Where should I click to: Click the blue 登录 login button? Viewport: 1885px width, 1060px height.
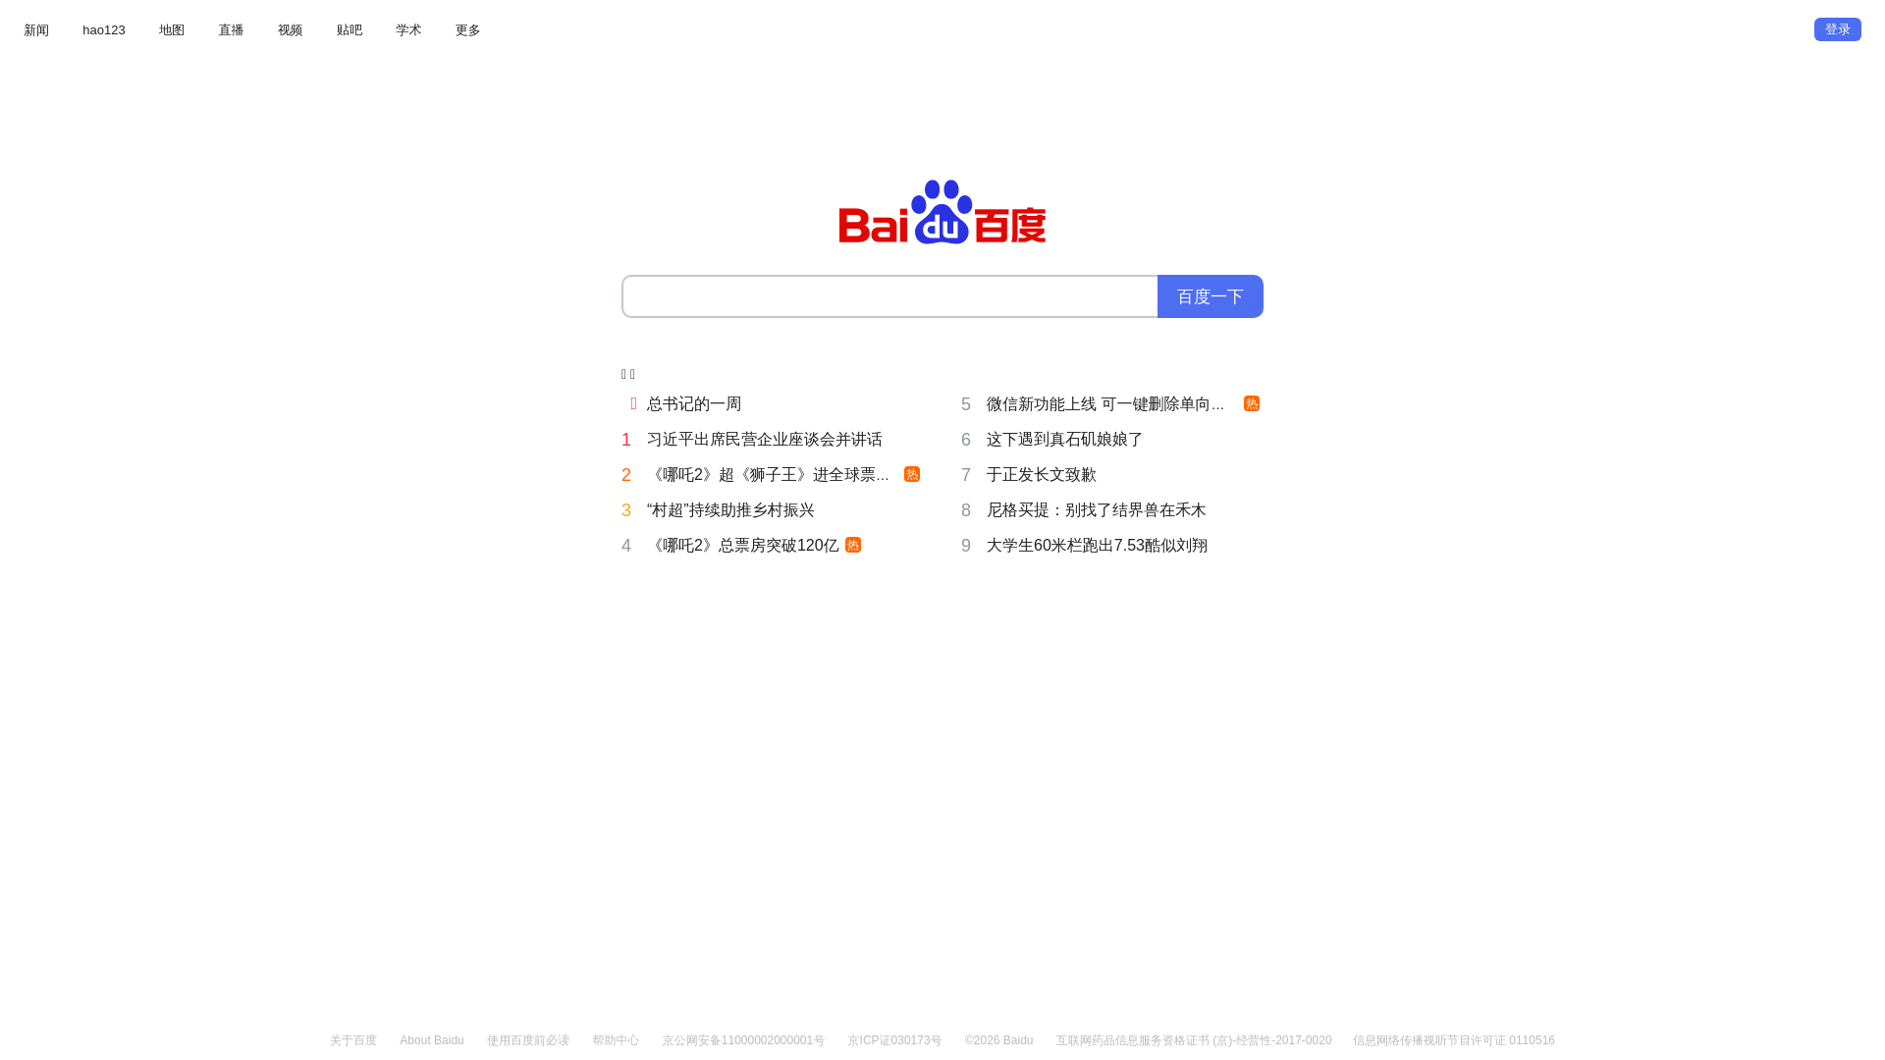[1837, 29]
